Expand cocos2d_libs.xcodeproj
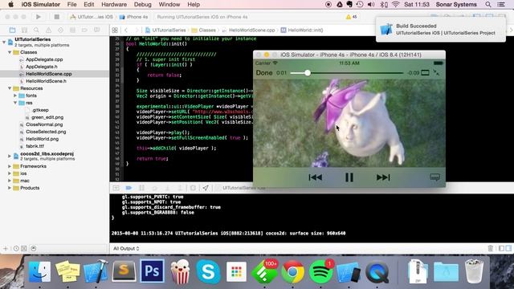Screen dimensions: 514x289 tap(10, 156)
